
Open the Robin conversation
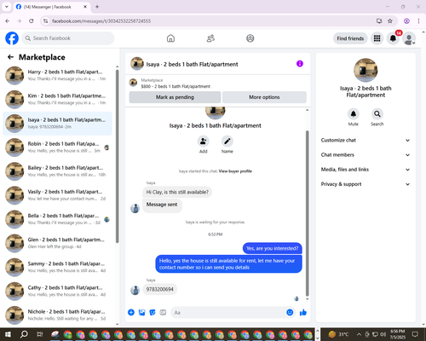click(x=58, y=147)
